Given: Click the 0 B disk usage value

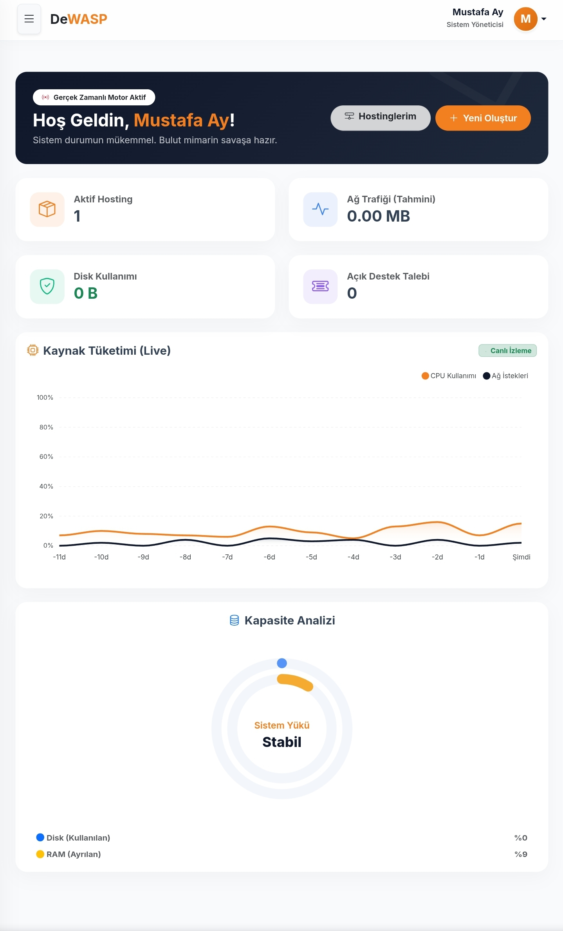Looking at the screenshot, I should click(x=86, y=293).
